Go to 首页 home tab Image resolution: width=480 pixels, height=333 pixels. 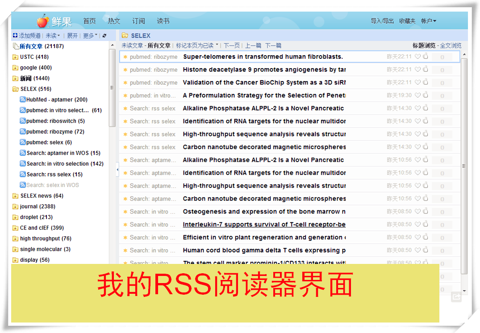pos(89,21)
